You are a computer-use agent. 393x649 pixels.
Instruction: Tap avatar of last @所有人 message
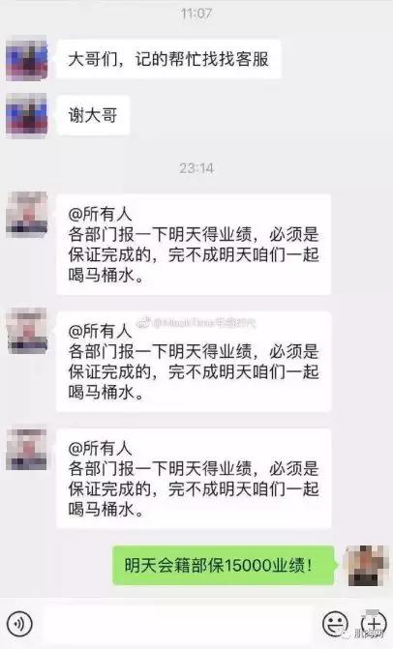click(26, 449)
